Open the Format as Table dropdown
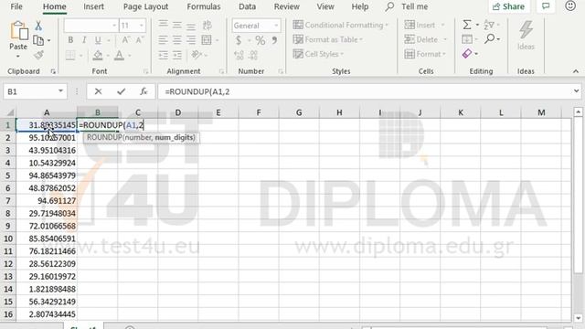This screenshot has width=585, height=329. coord(328,39)
